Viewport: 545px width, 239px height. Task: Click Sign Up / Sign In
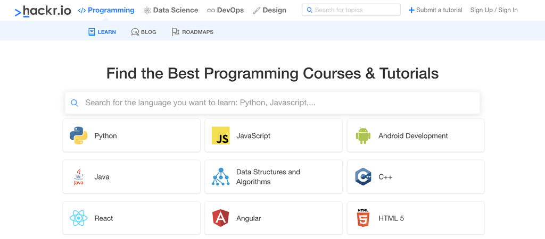pos(494,10)
